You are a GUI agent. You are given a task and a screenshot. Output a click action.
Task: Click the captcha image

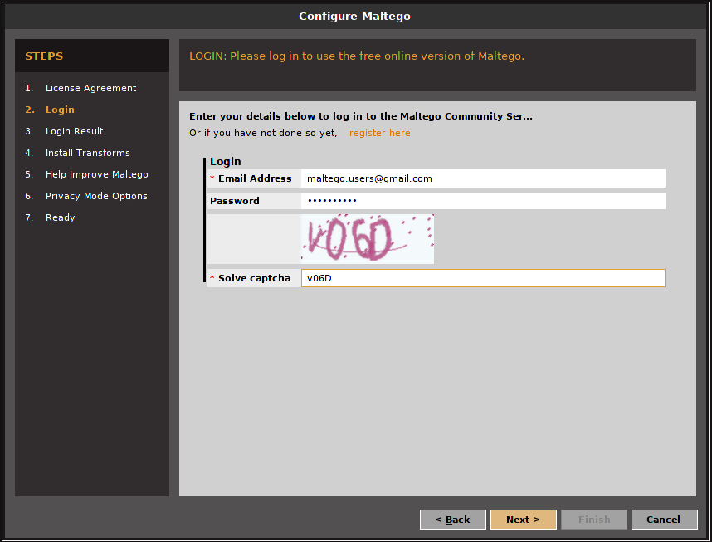[x=367, y=239]
